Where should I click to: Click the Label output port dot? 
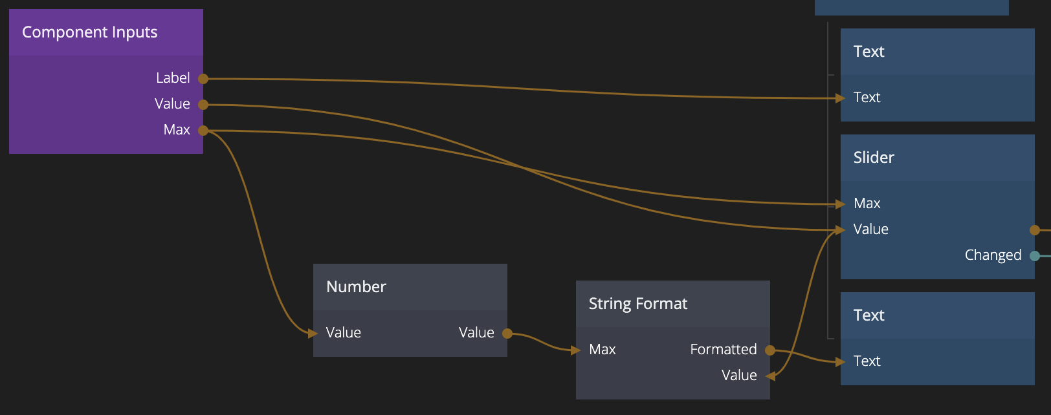[203, 79]
